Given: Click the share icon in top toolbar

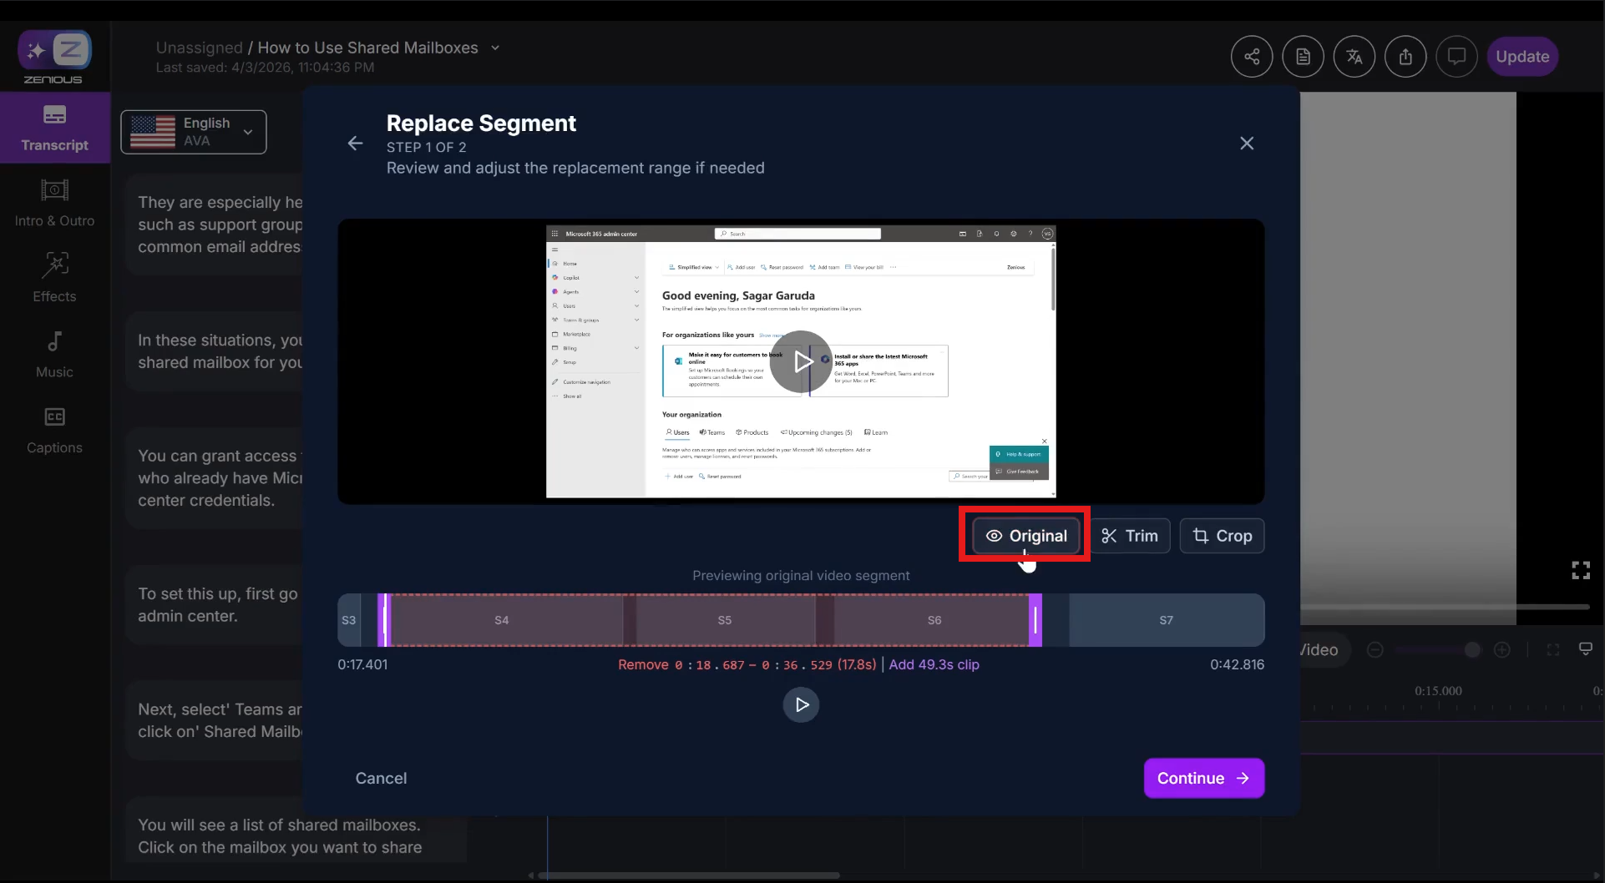Looking at the screenshot, I should (x=1251, y=57).
